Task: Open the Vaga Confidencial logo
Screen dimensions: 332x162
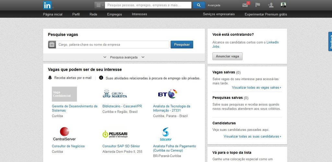Action: 65,94
